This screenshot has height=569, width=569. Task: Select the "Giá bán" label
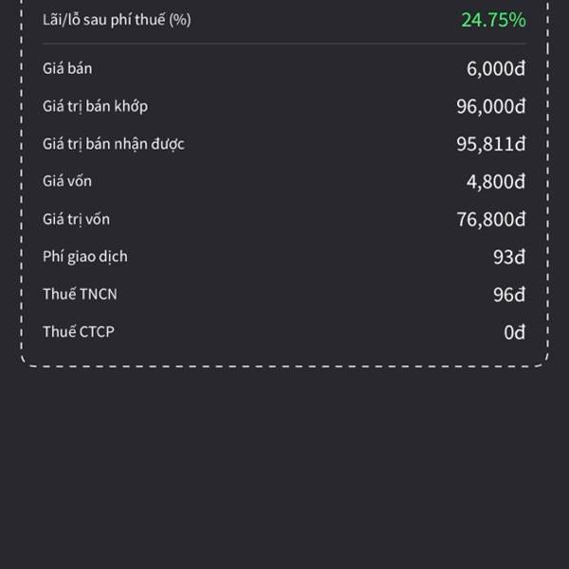(x=67, y=68)
